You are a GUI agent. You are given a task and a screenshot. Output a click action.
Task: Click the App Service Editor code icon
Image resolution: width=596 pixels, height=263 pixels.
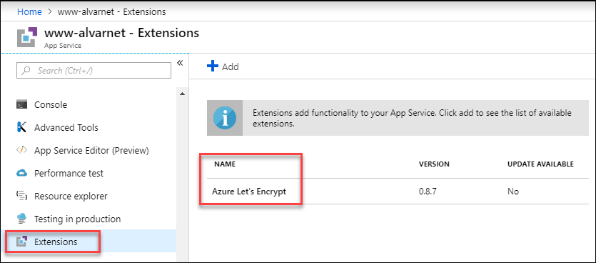(x=21, y=150)
